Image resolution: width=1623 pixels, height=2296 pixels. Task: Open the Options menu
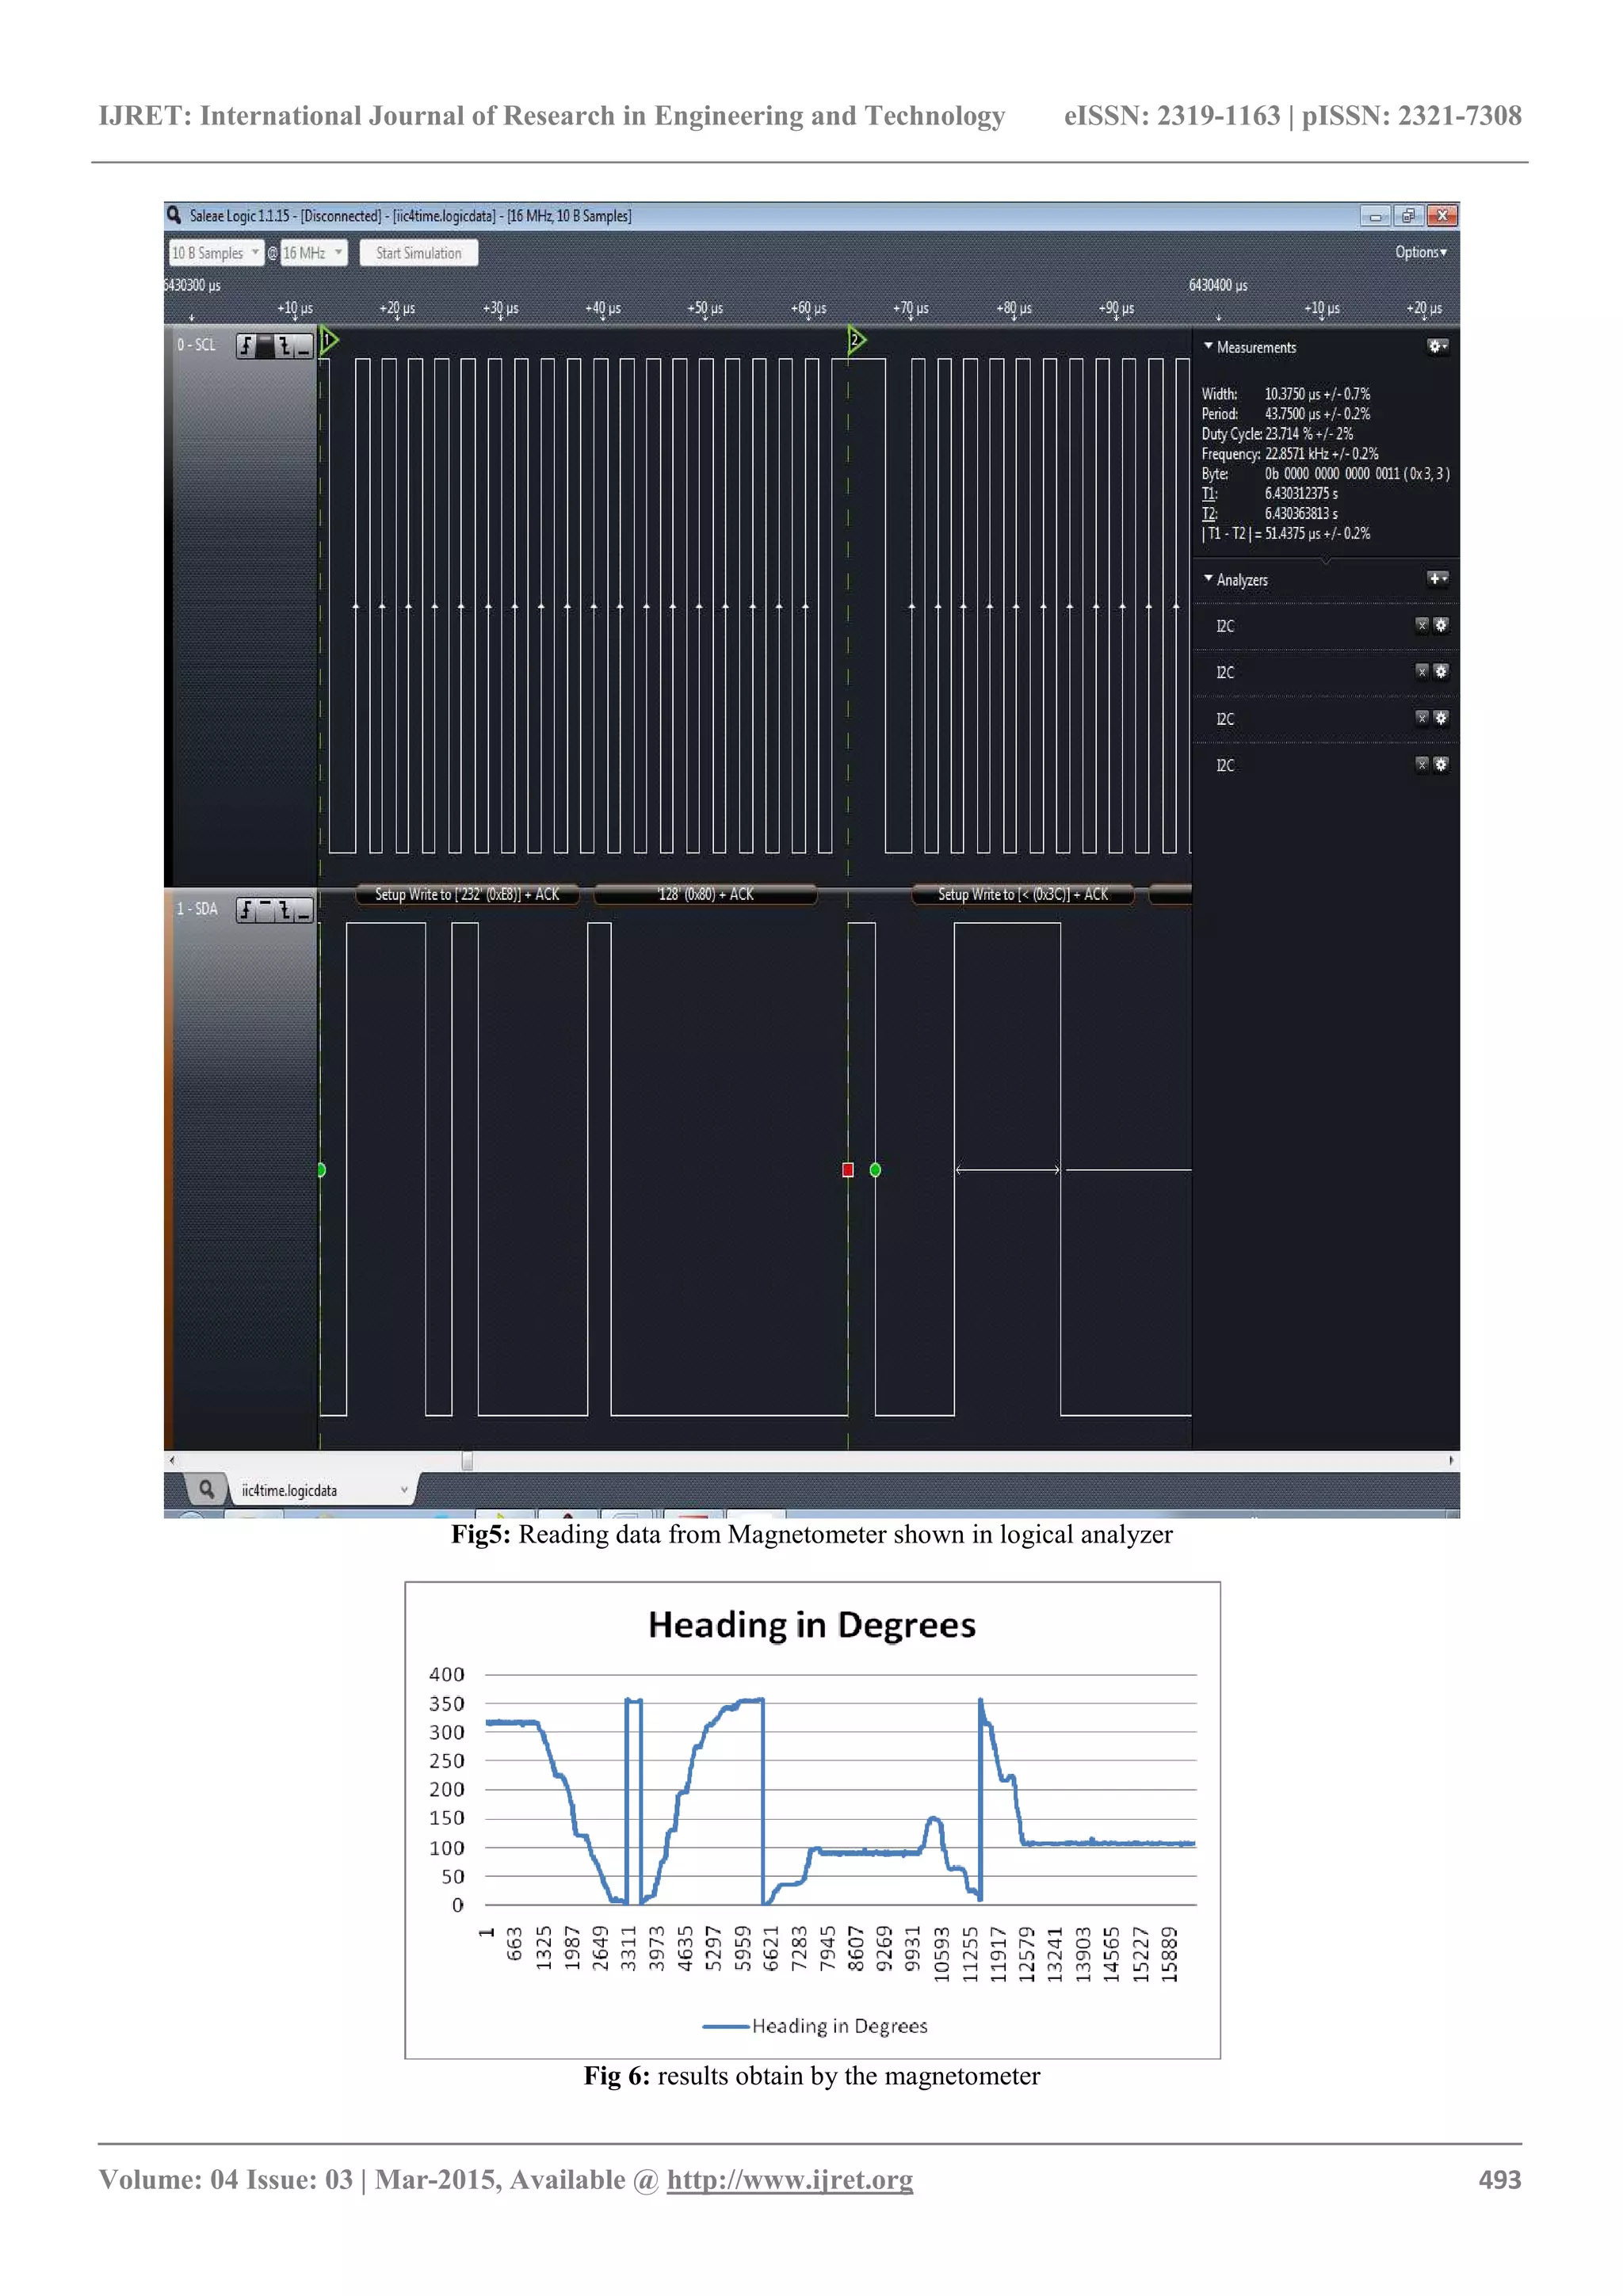1420,252
